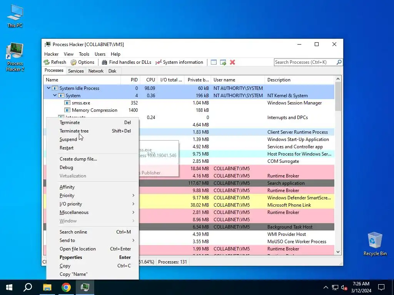
Task: Click the muted volume tray icon
Action: click(344, 287)
